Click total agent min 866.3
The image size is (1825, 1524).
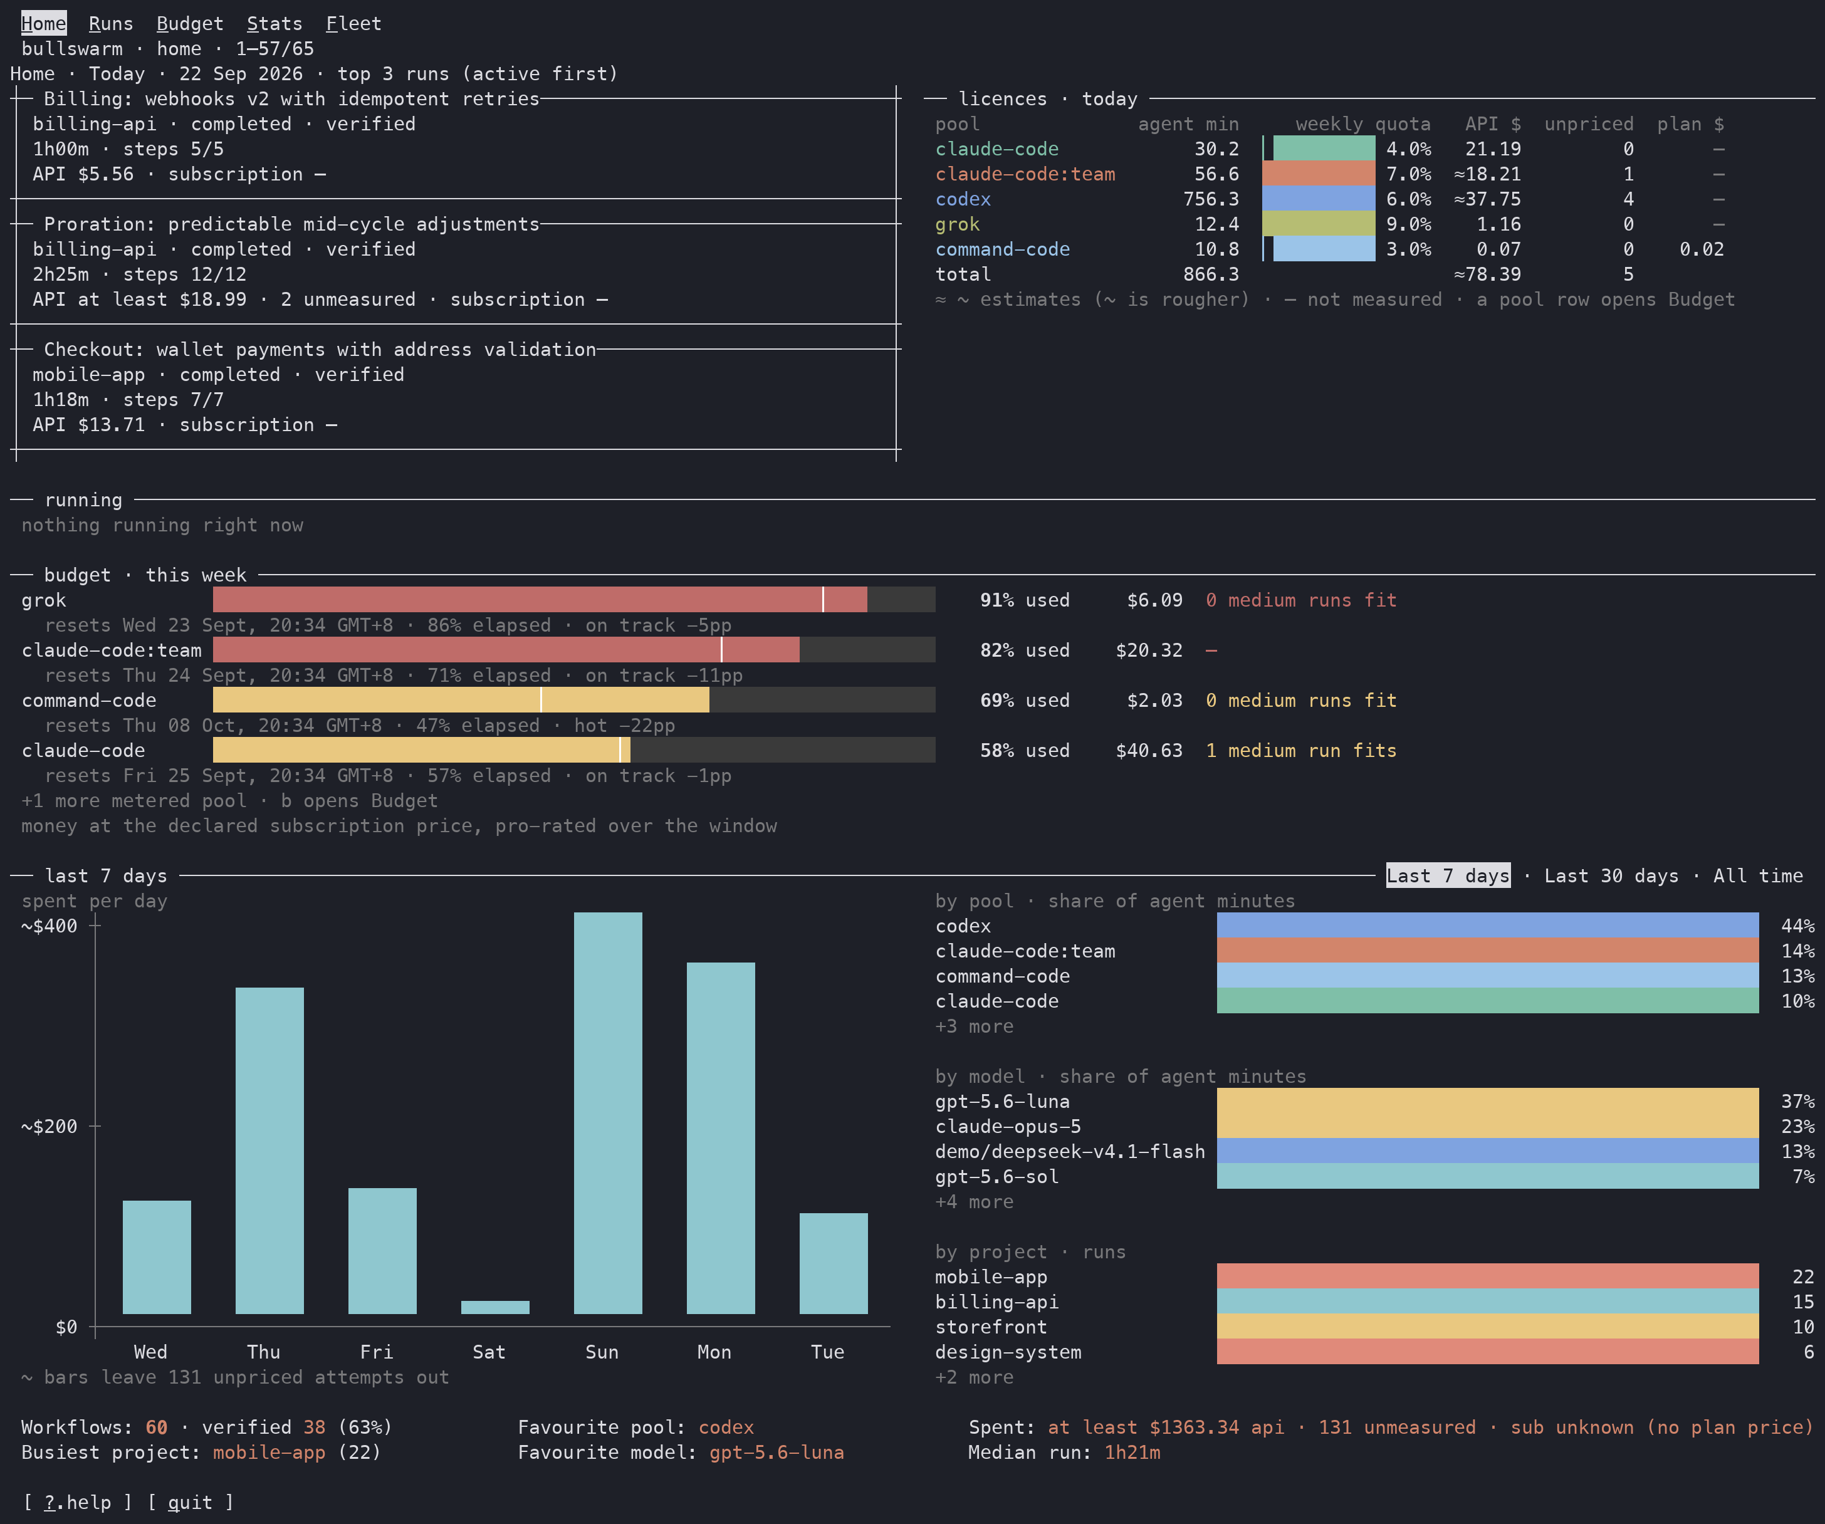coord(1211,274)
